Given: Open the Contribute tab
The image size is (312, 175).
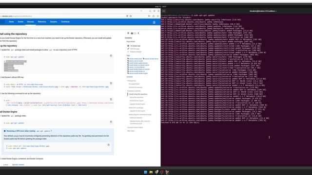Looking at the screenshot, I should pyautogui.click(x=65, y=22).
